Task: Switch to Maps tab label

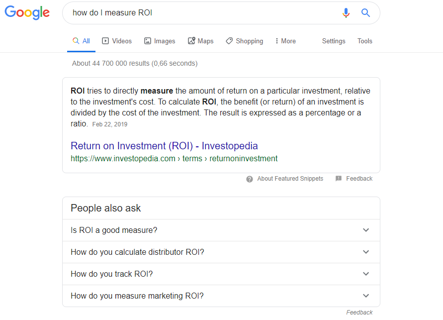Action: pos(205,41)
